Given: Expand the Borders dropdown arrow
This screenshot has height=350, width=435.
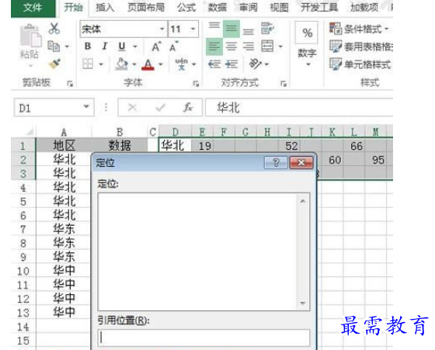Looking at the screenshot, I should pyautogui.click(x=101, y=64).
